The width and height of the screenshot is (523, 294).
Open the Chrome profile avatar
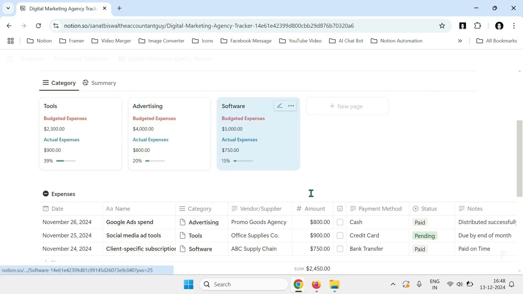point(499,26)
